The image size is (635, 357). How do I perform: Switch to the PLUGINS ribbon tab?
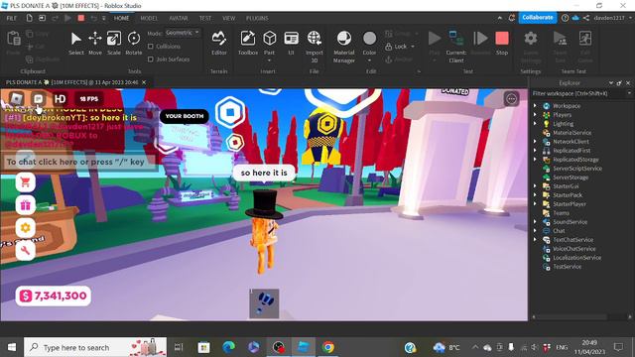click(x=257, y=18)
